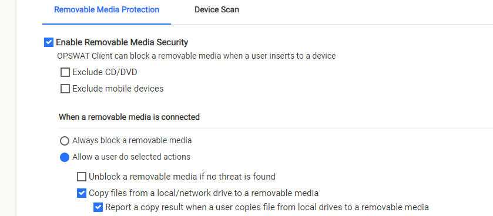Click the Exclude mobile devices label text
This screenshot has width=493, height=216.
[118, 89]
